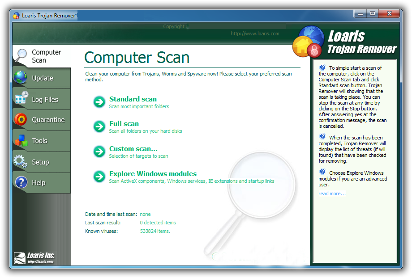The width and height of the screenshot is (412, 278).
Task: Open the Setup tab
Action: pyautogui.click(x=42, y=162)
